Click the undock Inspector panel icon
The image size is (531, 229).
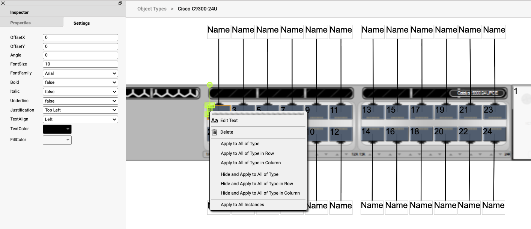tap(120, 3)
